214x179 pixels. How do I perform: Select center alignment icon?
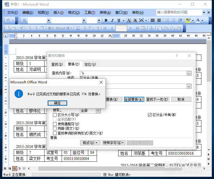tap(159, 20)
